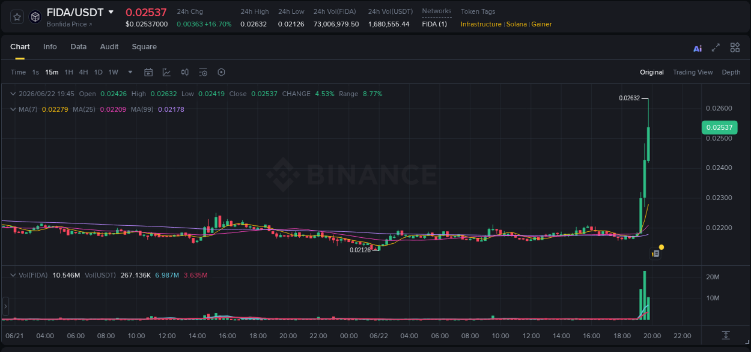
Task: Click the auto-scale price axis icon
Action: tap(726, 335)
